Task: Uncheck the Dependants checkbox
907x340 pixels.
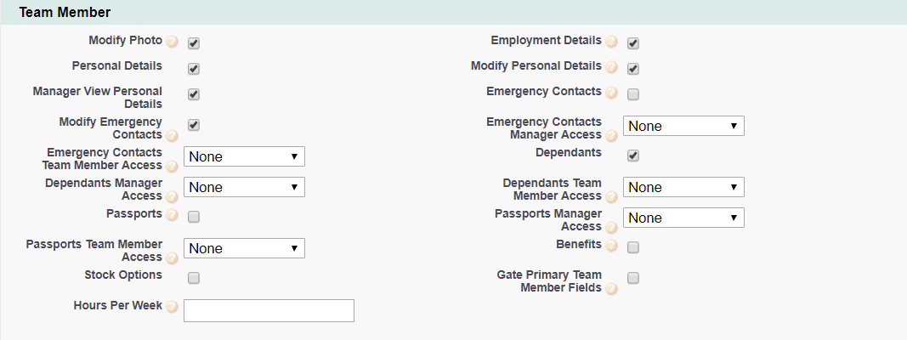Action: (633, 156)
